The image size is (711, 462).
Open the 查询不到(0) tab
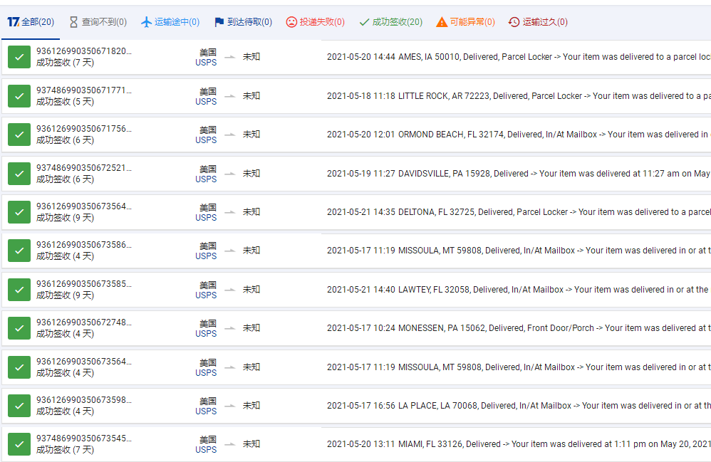click(98, 22)
